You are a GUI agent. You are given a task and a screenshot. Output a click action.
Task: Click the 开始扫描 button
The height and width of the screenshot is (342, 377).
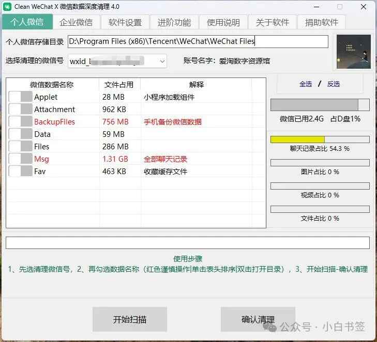point(130,319)
